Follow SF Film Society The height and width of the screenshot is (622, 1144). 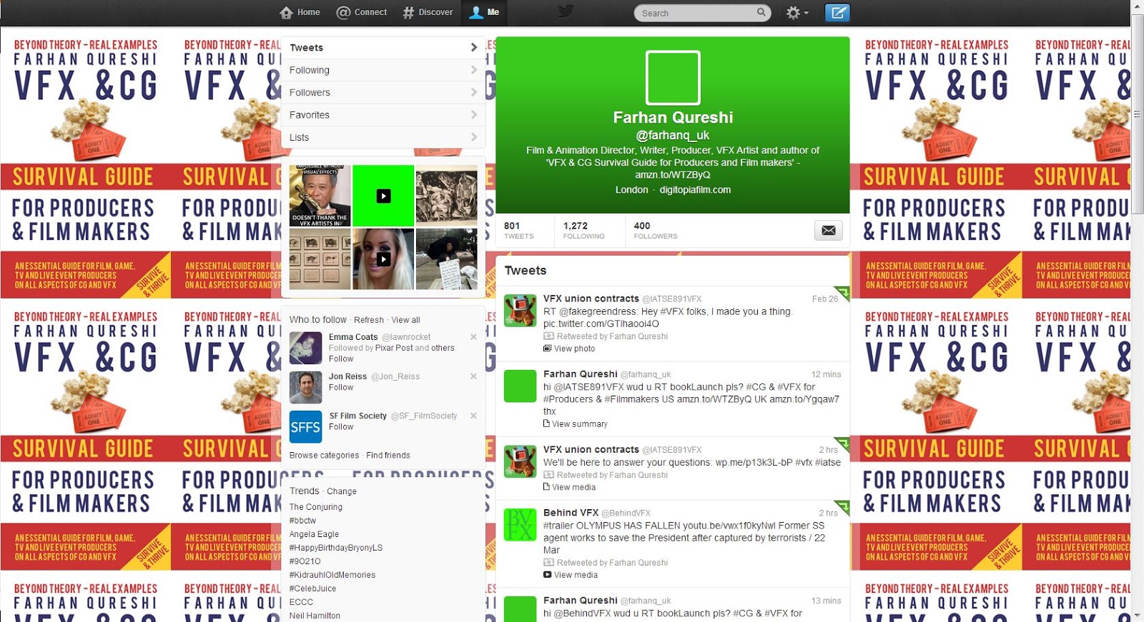[x=341, y=427]
